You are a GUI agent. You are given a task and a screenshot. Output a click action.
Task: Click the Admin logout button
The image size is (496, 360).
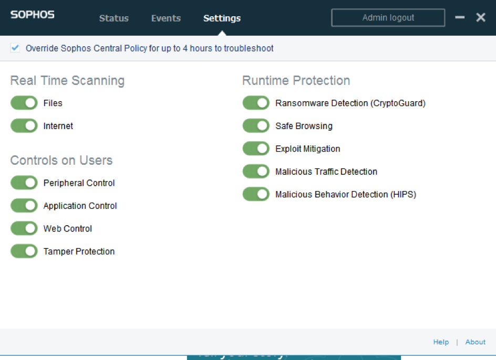[388, 18]
